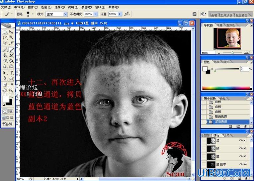Screen dimensions: 254x181
Task: Select the Notes tool
Action: point(5,85)
